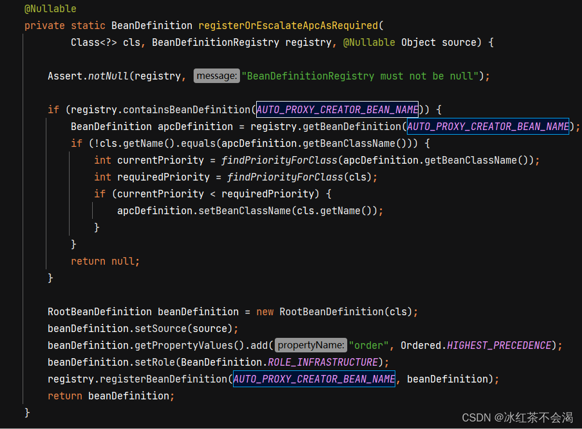Click the 'Class<?> cls' parameter
Viewport: 582px width, 429px height.
click(106, 42)
